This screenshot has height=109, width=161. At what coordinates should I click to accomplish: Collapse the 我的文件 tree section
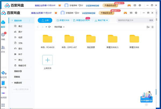pyautogui.click(x=12, y=20)
